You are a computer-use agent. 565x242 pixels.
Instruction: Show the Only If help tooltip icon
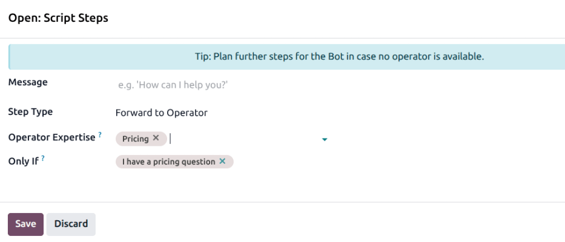(44, 159)
